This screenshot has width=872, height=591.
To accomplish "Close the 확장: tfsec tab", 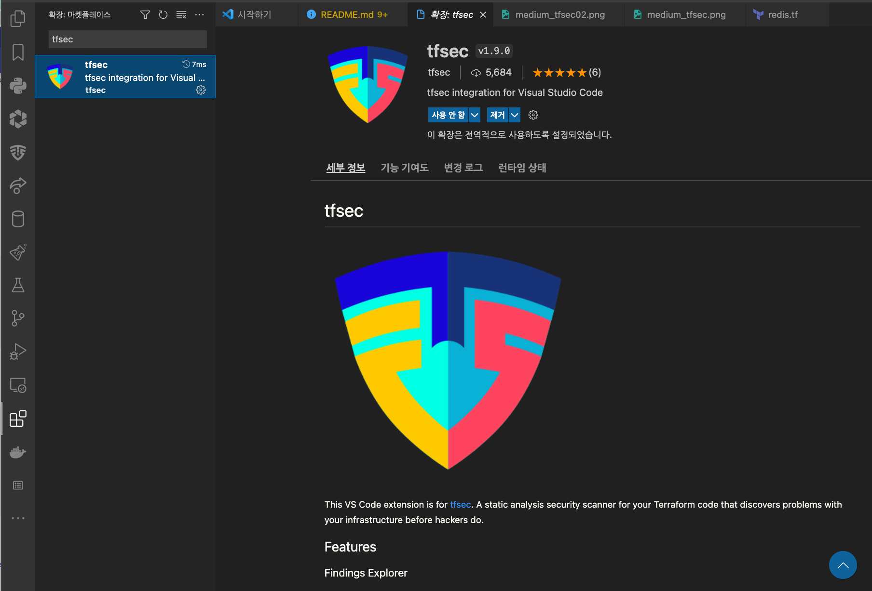I will click(483, 15).
